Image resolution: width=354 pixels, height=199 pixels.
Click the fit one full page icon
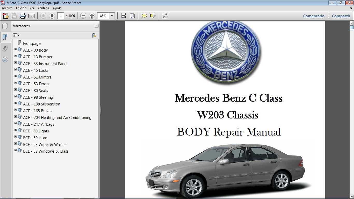pos(132,16)
